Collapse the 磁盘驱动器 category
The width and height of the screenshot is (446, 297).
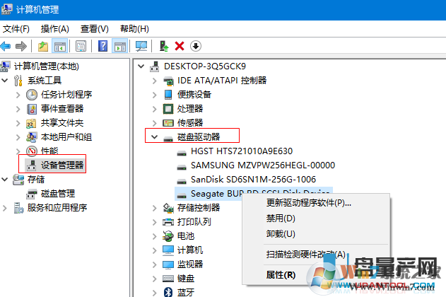tap(154, 137)
